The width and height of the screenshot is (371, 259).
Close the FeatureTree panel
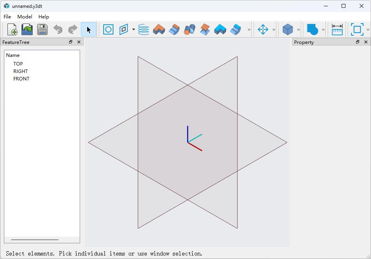point(79,42)
